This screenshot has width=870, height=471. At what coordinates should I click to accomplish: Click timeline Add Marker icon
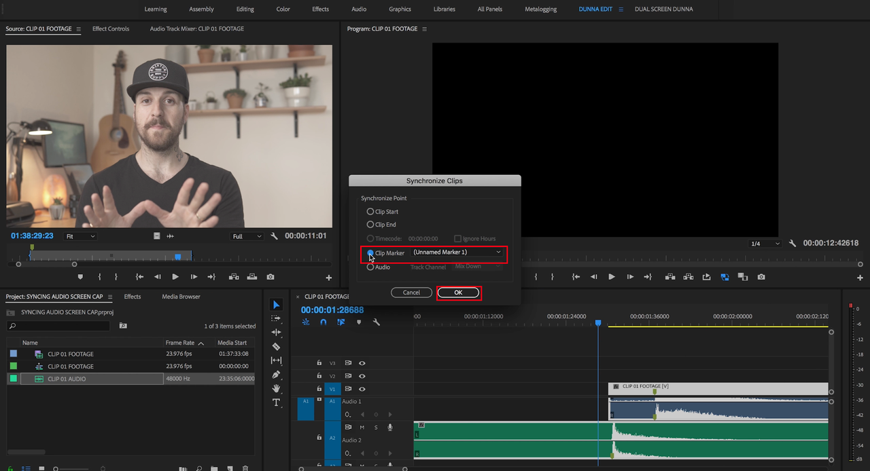tap(359, 322)
